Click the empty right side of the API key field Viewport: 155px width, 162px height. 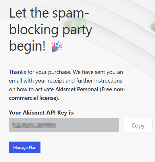point(88,125)
